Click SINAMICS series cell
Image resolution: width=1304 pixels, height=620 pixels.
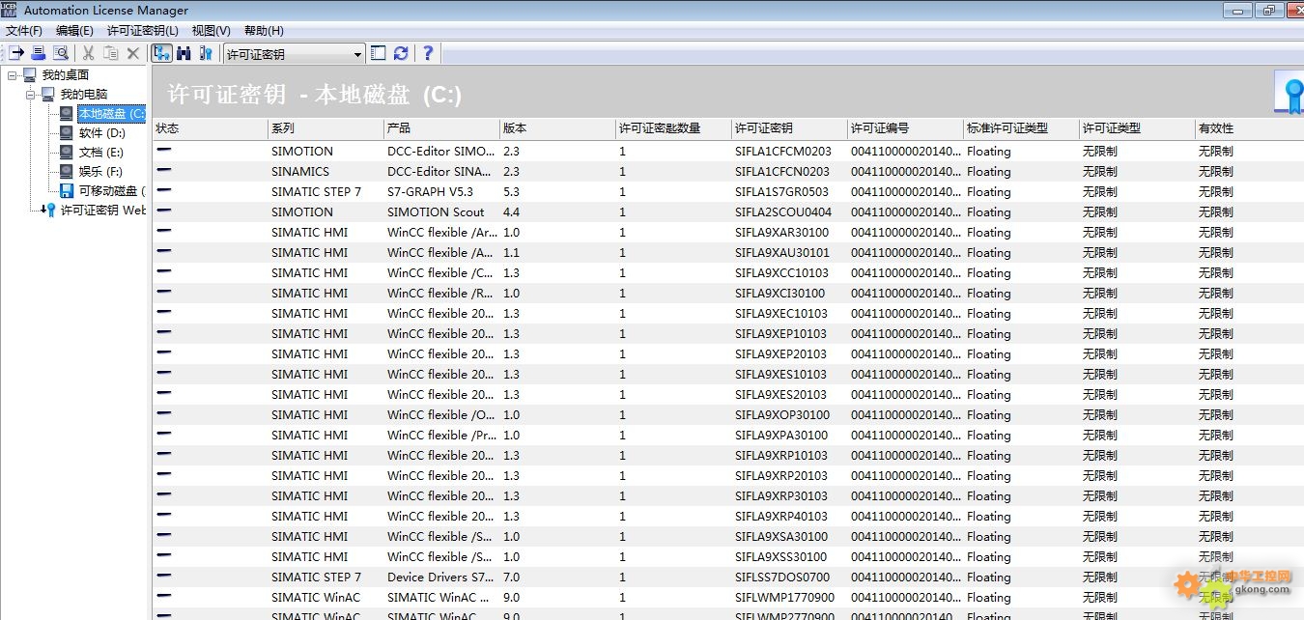[x=299, y=172]
